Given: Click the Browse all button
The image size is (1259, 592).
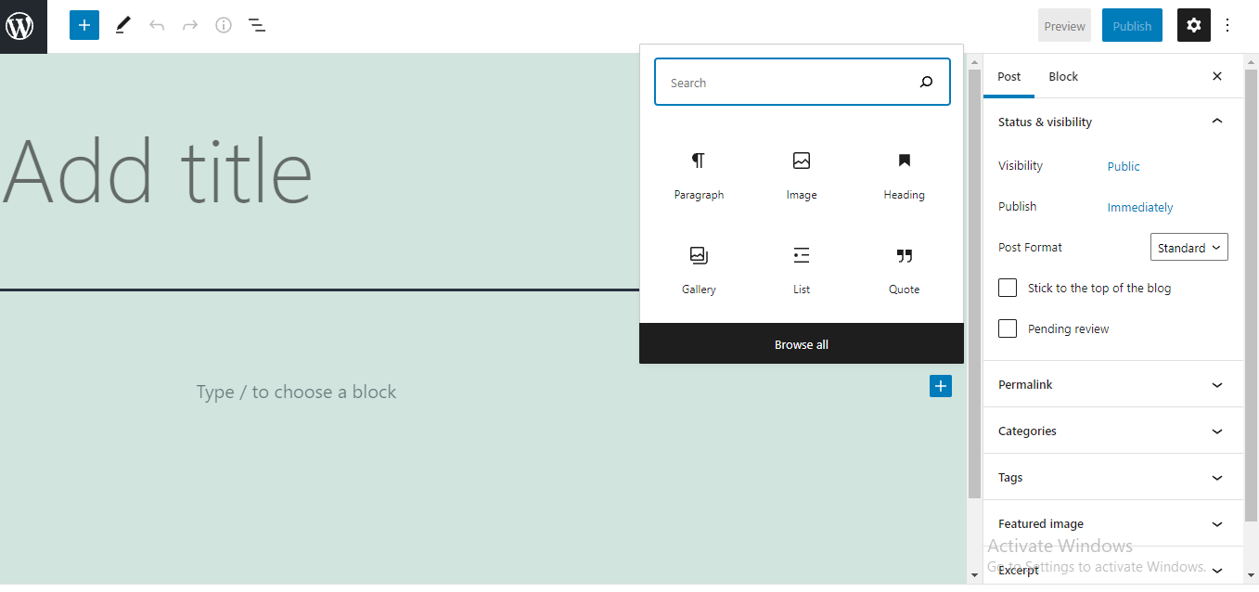Looking at the screenshot, I should [802, 344].
